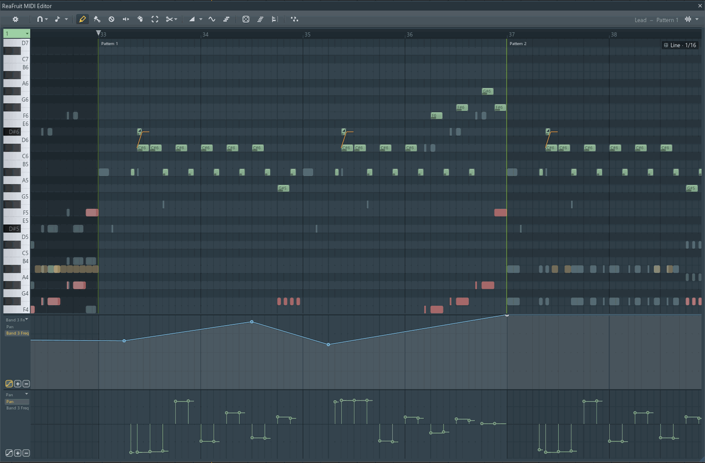Select the F6 note in bar 36
The image size is (705, 463).
click(437, 116)
